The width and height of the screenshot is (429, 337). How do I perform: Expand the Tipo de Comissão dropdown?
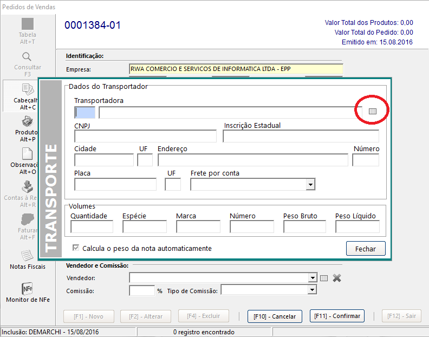(312, 290)
